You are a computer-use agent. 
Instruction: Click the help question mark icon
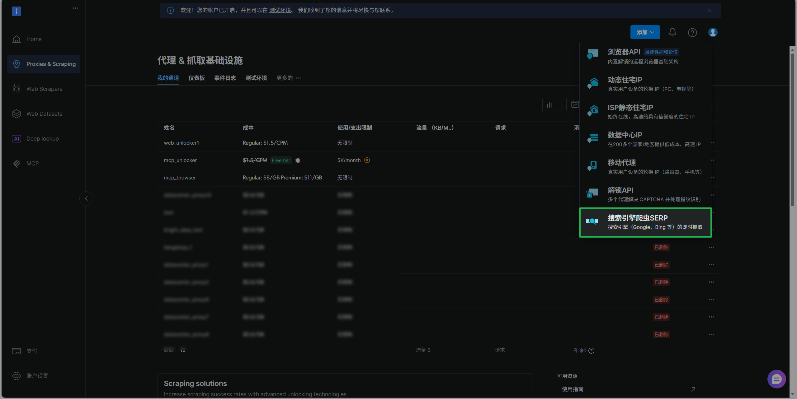pyautogui.click(x=692, y=32)
